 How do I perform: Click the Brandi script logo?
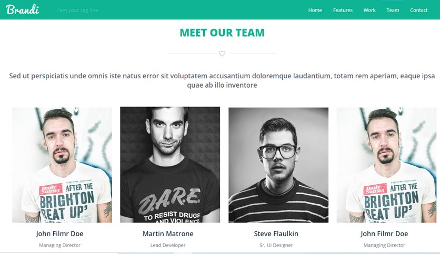[x=23, y=9]
